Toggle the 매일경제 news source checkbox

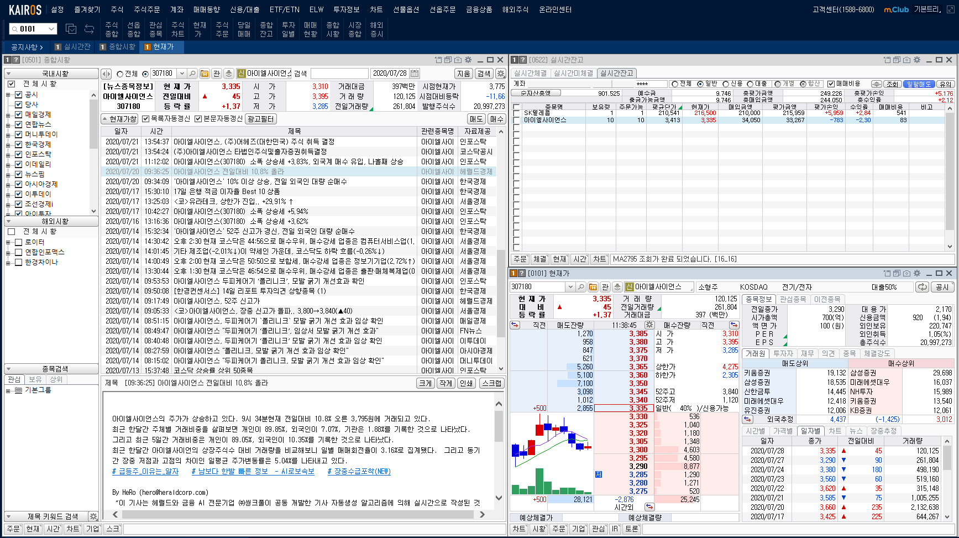pos(19,114)
